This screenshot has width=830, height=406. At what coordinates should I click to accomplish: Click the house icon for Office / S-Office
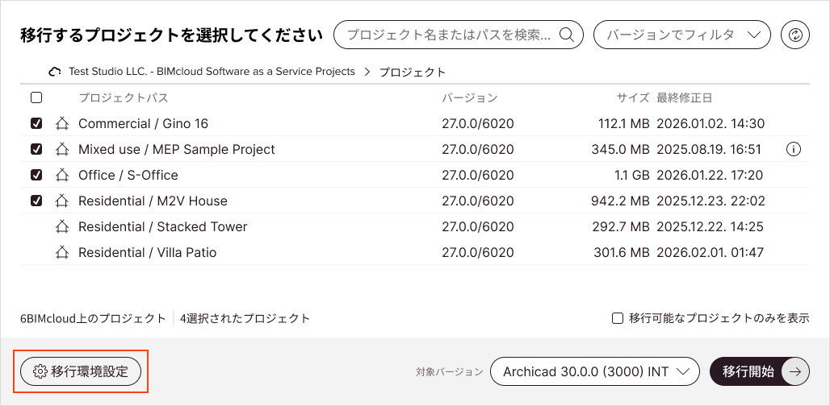62,175
